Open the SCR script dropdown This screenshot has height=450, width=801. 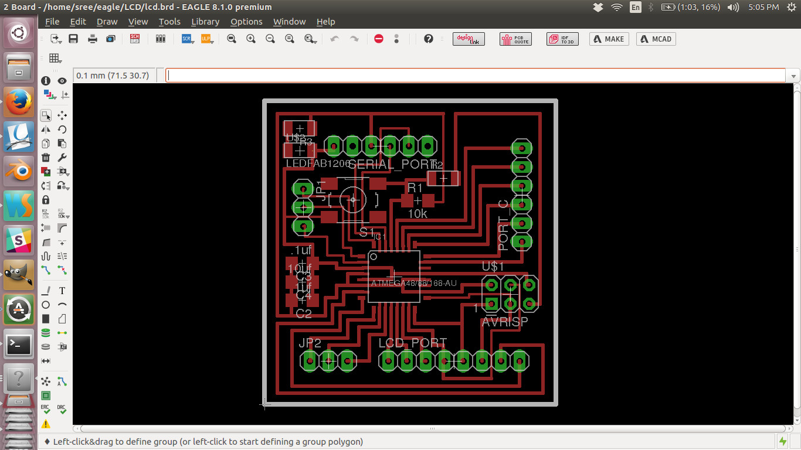[x=188, y=39]
